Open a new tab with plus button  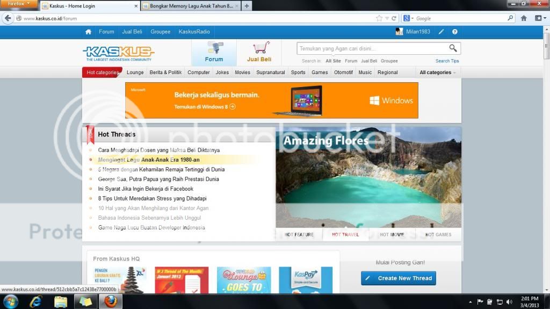point(247,5)
